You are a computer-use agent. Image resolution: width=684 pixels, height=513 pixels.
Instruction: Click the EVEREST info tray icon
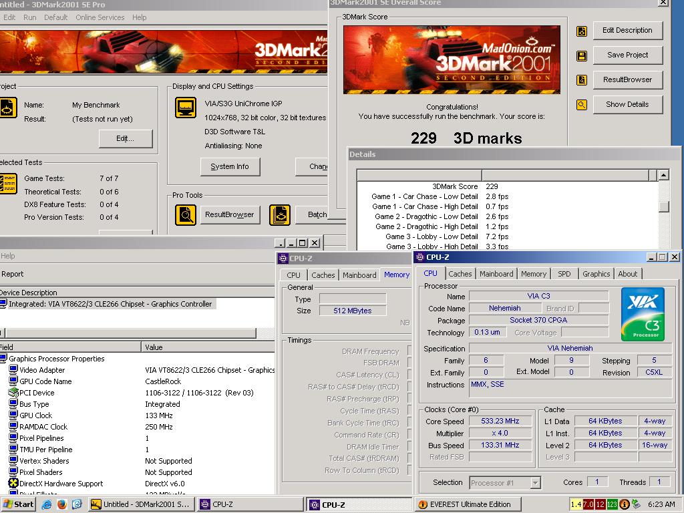(625, 504)
